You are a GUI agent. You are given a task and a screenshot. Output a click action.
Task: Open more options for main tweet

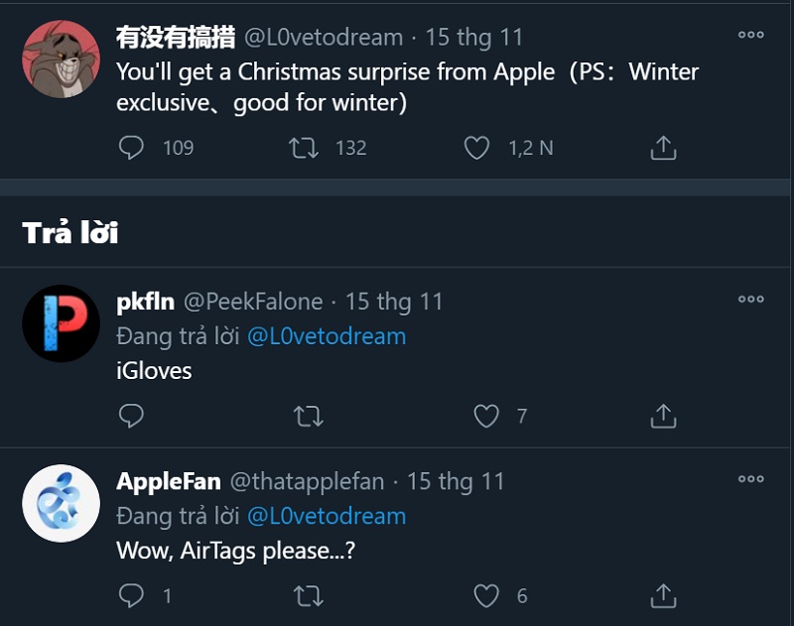click(x=751, y=35)
